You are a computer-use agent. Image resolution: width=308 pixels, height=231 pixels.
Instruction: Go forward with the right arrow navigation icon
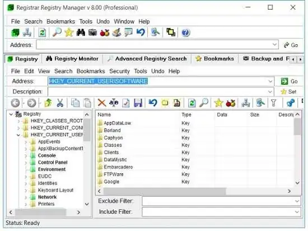pos(31,103)
